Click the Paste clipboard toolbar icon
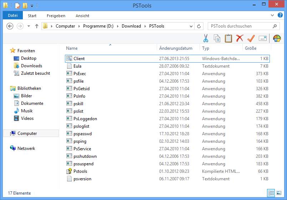This screenshot has height=200, width=287. [228, 38]
